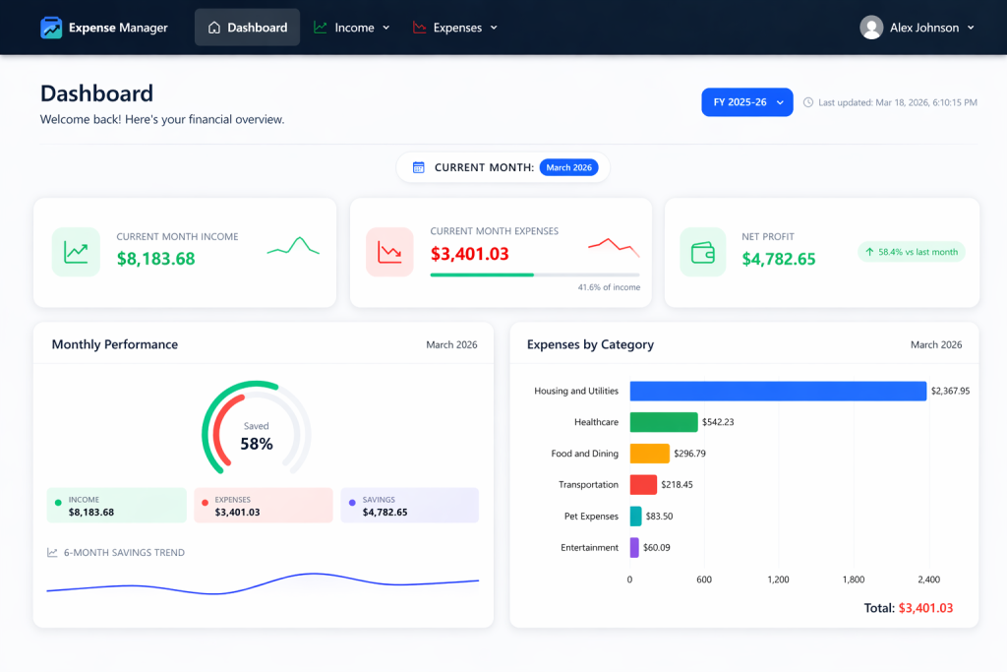1007x672 pixels.
Task: Click the Food and Dining category label
Action: 584,454
